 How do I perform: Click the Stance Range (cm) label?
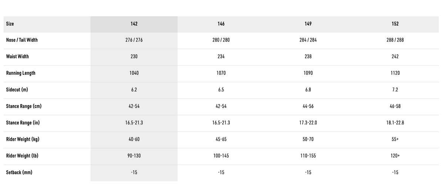pos(24,106)
